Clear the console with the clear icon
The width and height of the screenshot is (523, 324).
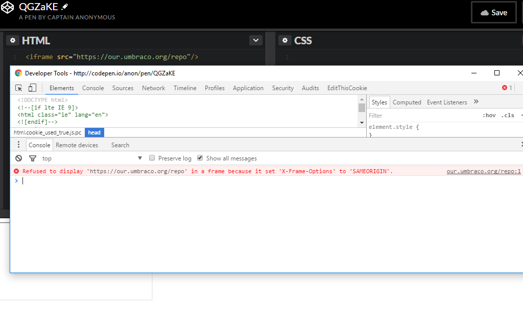(x=19, y=158)
